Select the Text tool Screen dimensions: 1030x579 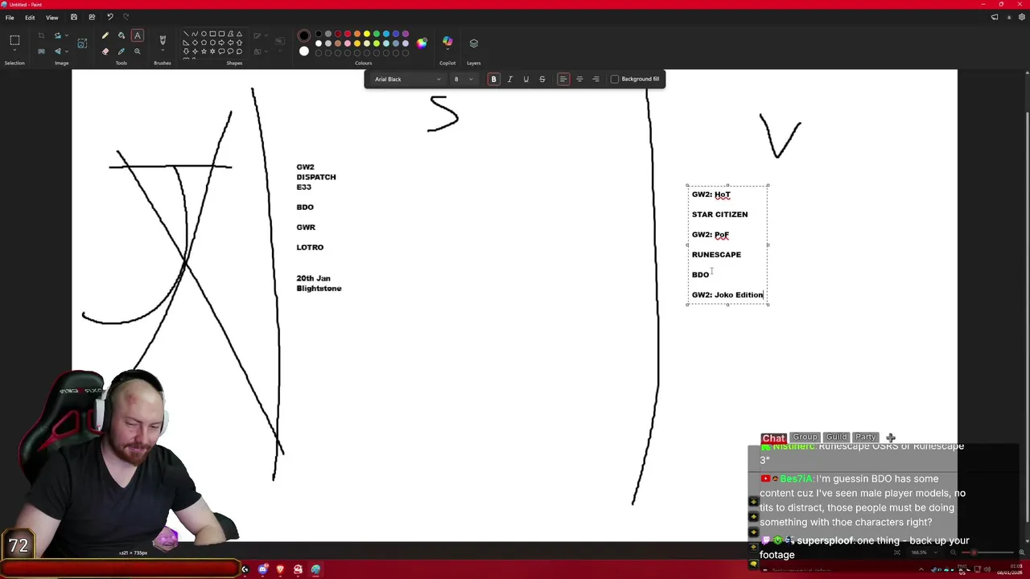pos(138,35)
